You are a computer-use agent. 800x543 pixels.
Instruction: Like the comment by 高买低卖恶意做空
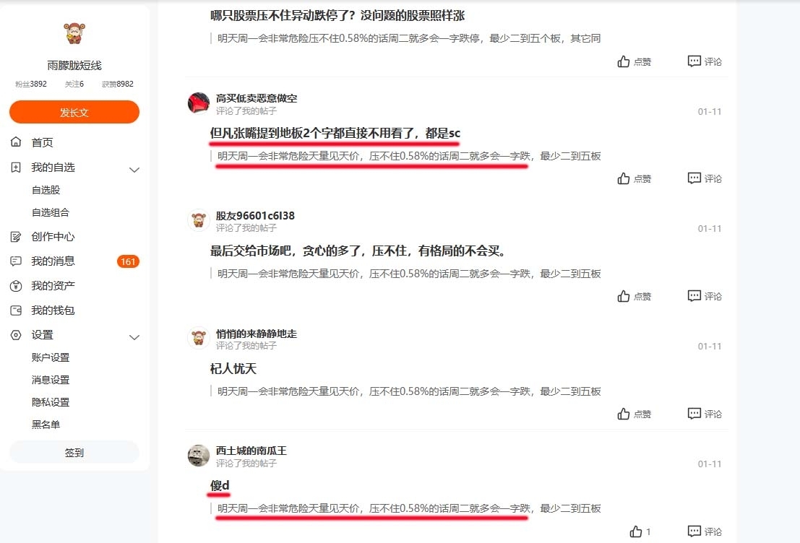pos(624,178)
